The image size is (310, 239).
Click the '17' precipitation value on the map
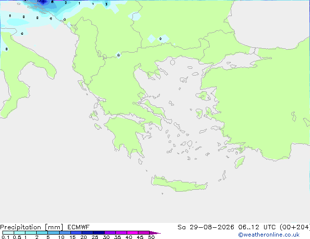39,1
